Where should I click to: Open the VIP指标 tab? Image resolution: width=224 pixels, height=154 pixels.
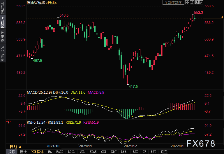point(37,152)
